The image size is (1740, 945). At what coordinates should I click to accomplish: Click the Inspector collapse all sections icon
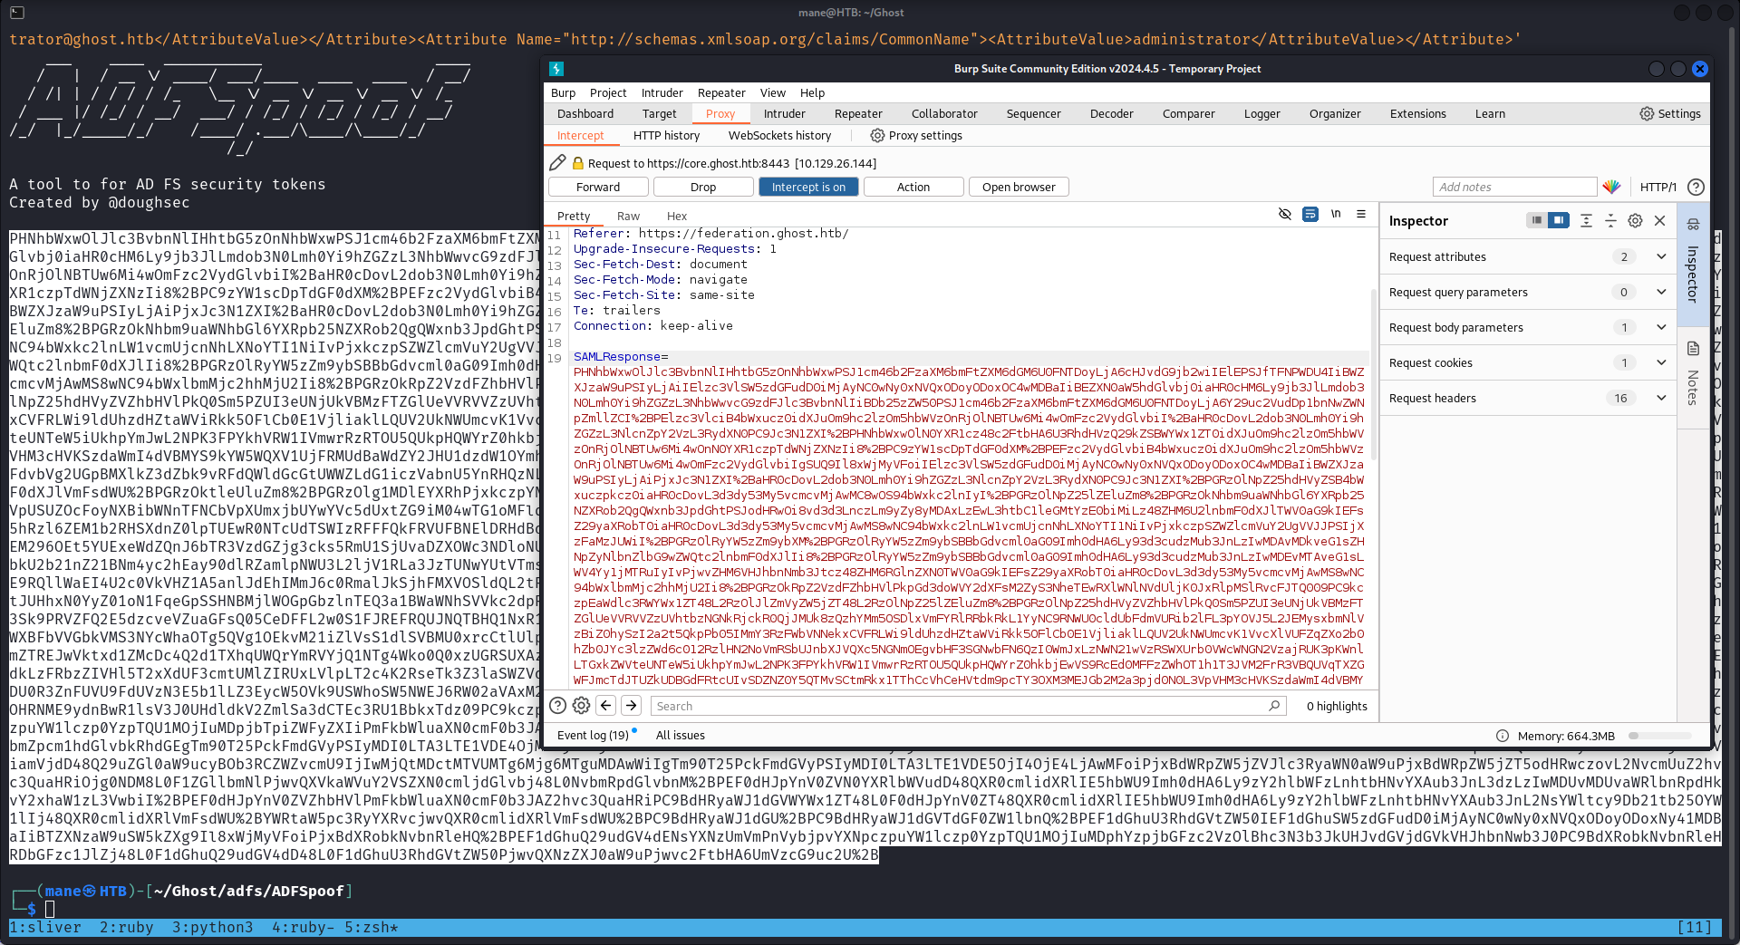[1610, 220]
